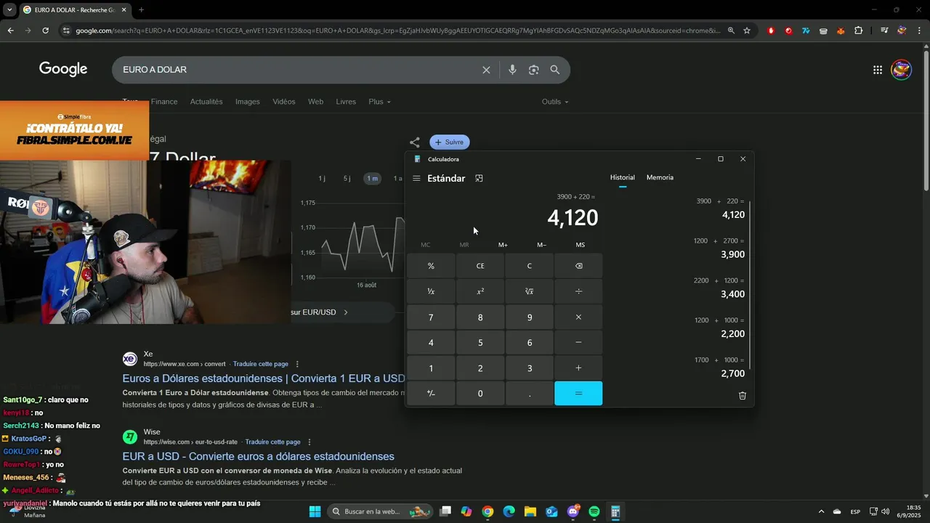Toggle Calculator keep-on-top mode icon

pos(479,179)
